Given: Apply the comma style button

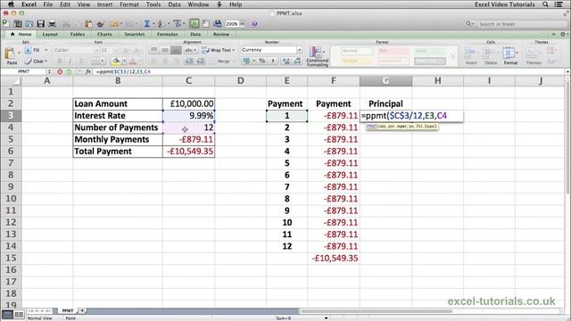Looking at the screenshot, I should pos(273,61).
